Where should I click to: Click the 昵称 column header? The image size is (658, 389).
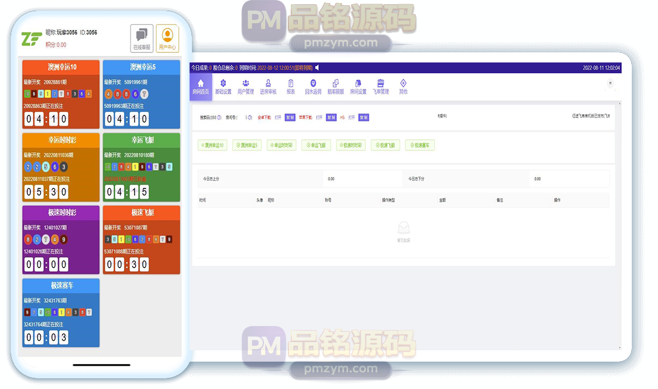pyautogui.click(x=271, y=200)
